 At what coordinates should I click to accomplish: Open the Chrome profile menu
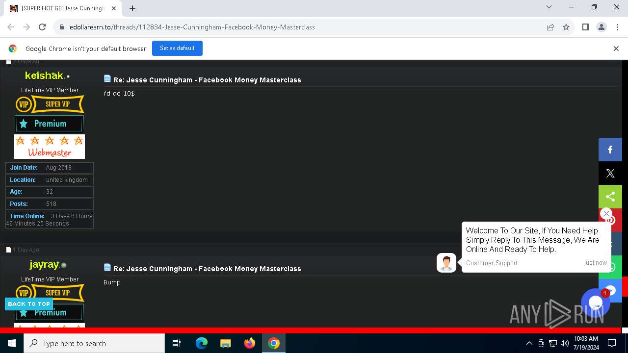tap(602, 27)
